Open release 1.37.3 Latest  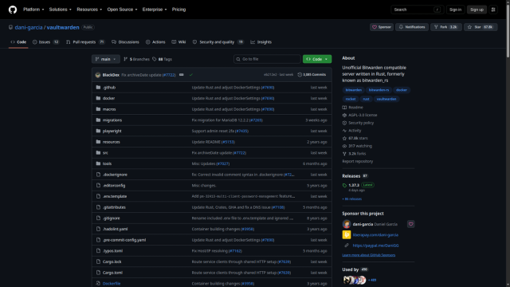(358, 185)
